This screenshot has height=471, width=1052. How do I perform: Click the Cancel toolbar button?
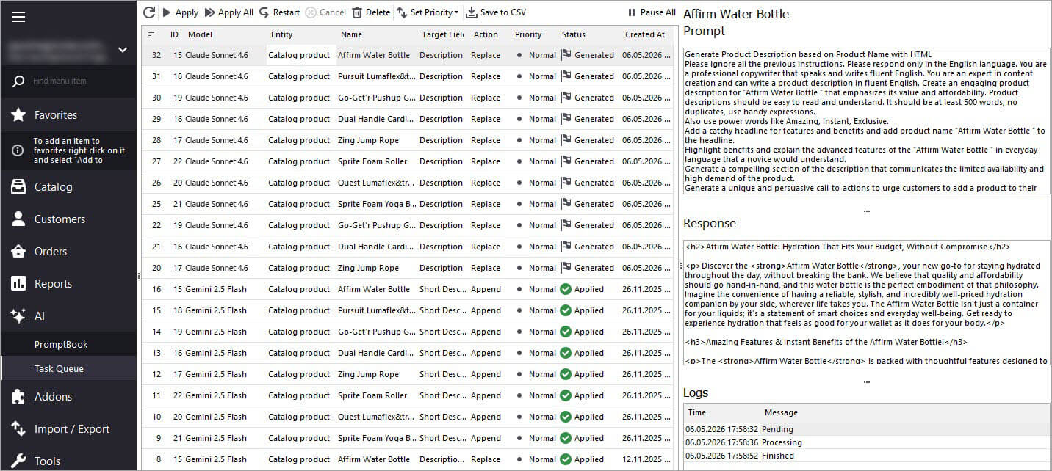tap(325, 12)
